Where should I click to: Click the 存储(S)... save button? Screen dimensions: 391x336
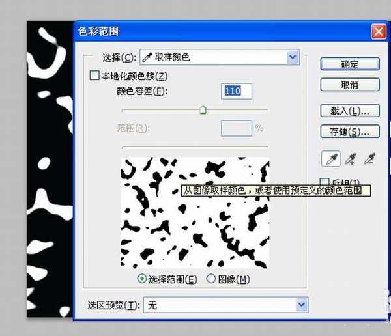point(350,132)
